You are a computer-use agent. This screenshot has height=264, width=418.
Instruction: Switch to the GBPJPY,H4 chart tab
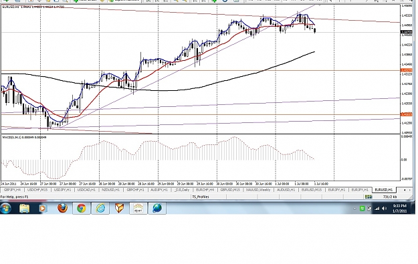(x=12, y=190)
